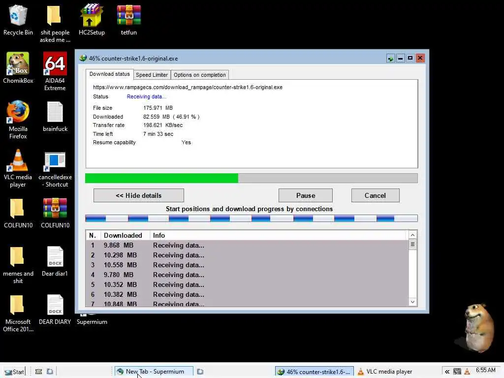Select connection row 1 with 9.868 MB
Viewport: 504px width, 378px height.
tap(247, 245)
